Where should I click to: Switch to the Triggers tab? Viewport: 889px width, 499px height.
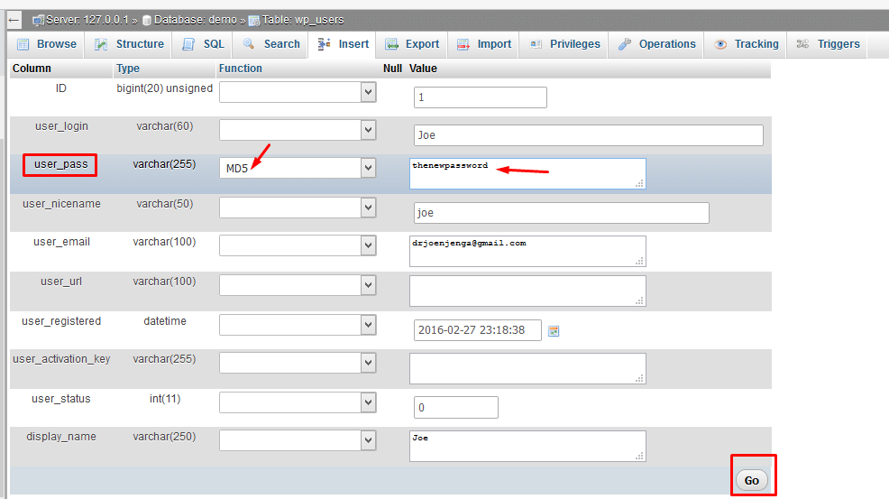pos(827,44)
